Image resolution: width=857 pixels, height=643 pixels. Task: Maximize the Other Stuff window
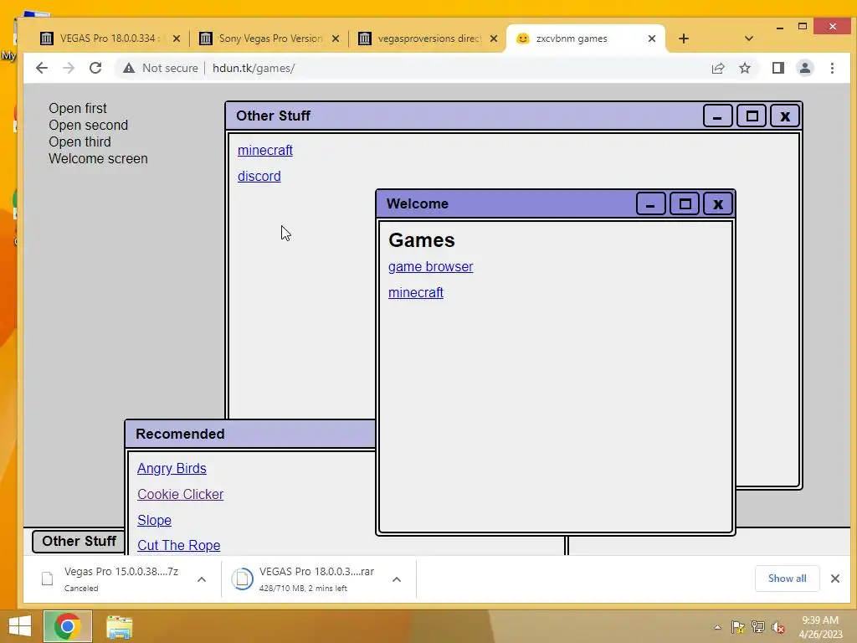[752, 116]
